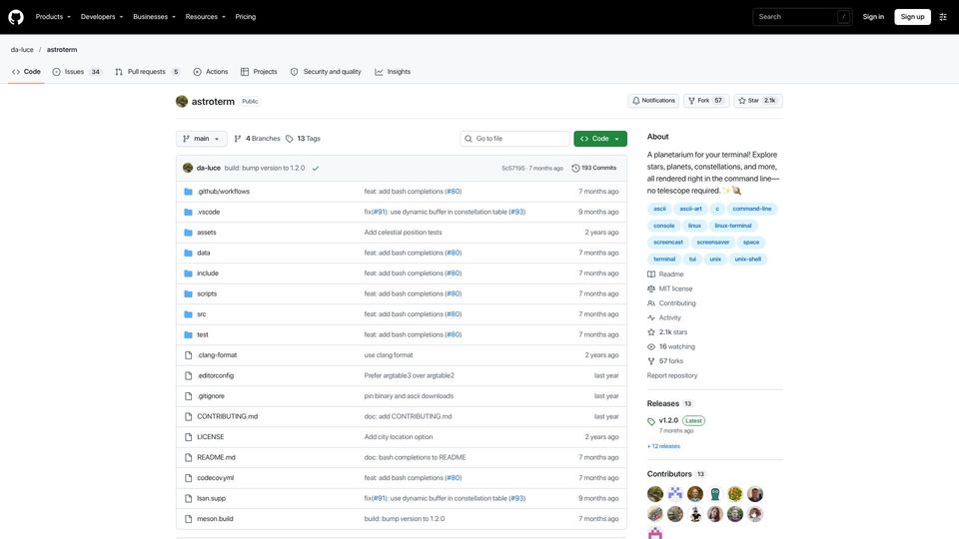Open the meson.build file icon

189,519
